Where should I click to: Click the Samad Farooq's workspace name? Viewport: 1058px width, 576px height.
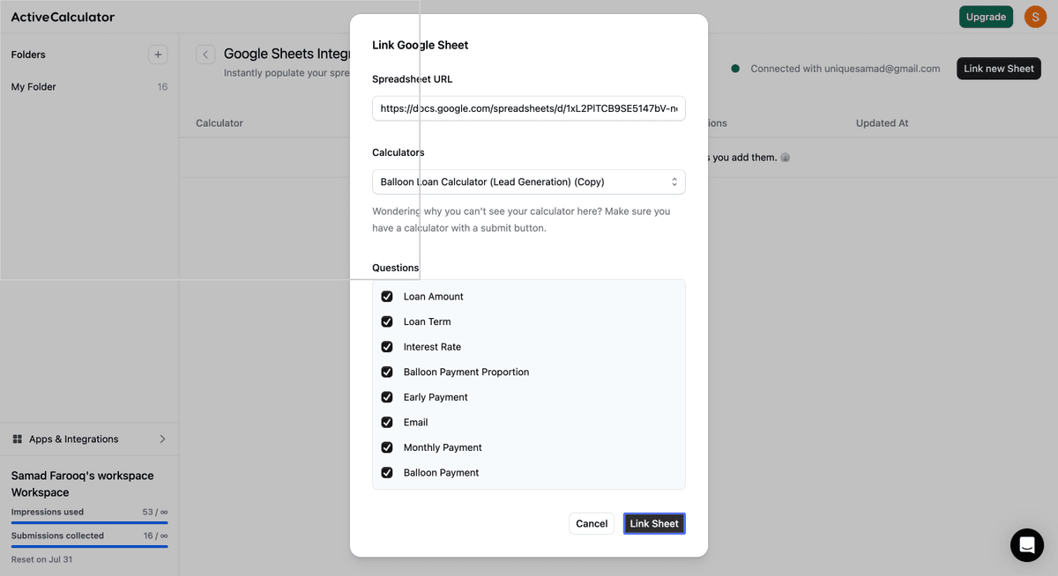82,484
